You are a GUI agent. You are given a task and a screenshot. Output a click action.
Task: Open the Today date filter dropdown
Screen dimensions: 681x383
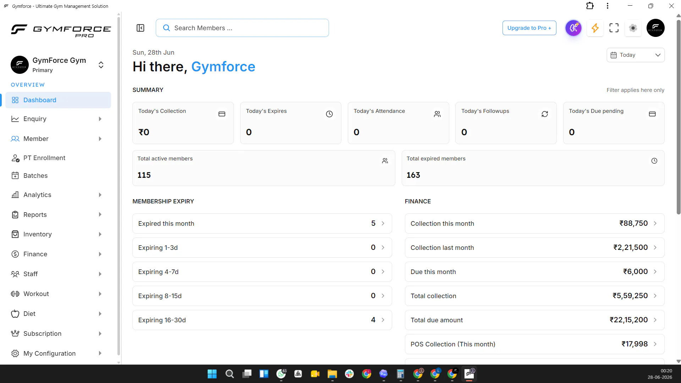point(635,55)
